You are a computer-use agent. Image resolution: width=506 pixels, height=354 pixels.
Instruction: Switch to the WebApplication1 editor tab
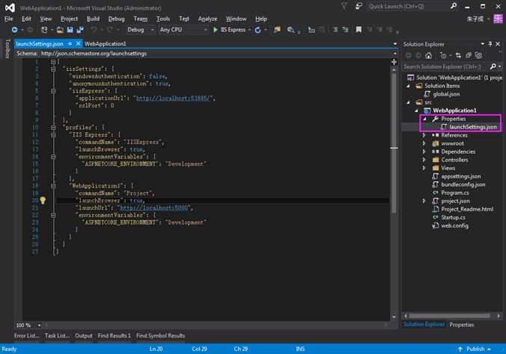tap(106, 44)
